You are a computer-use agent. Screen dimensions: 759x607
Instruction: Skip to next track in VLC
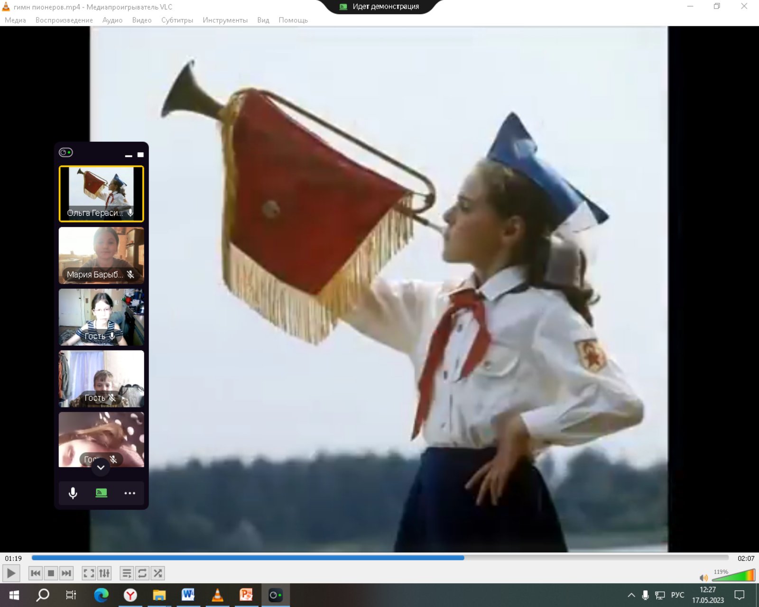[x=66, y=573]
